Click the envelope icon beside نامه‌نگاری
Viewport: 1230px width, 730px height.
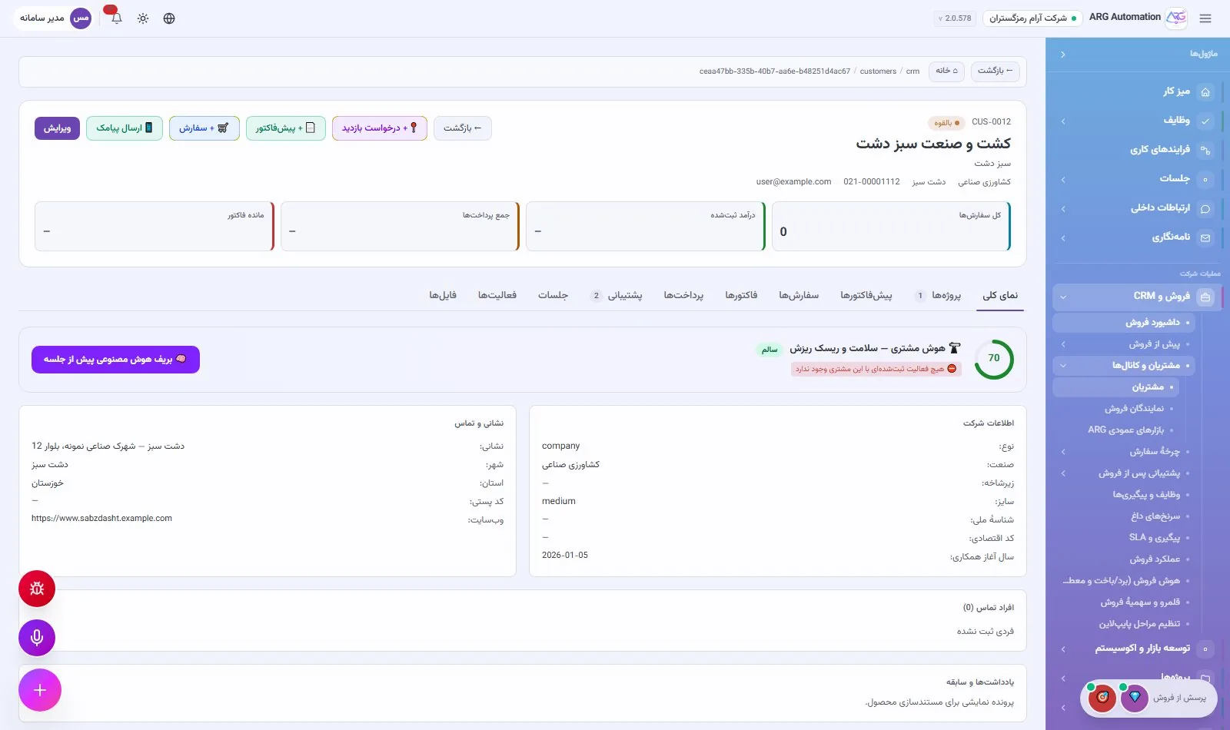1205,237
